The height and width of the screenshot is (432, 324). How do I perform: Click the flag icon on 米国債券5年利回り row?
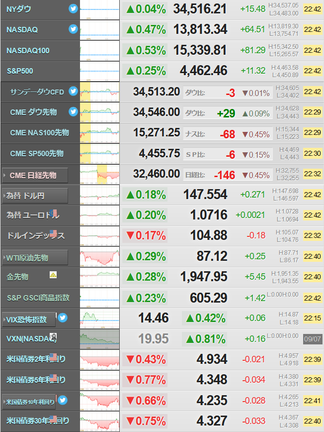(x=53, y=378)
